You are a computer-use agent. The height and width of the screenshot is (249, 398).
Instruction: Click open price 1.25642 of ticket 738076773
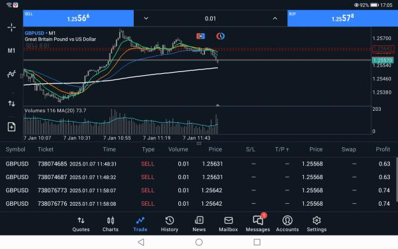point(211,190)
